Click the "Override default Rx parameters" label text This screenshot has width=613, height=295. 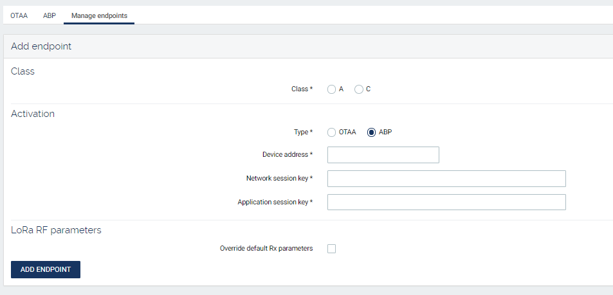[266, 249]
